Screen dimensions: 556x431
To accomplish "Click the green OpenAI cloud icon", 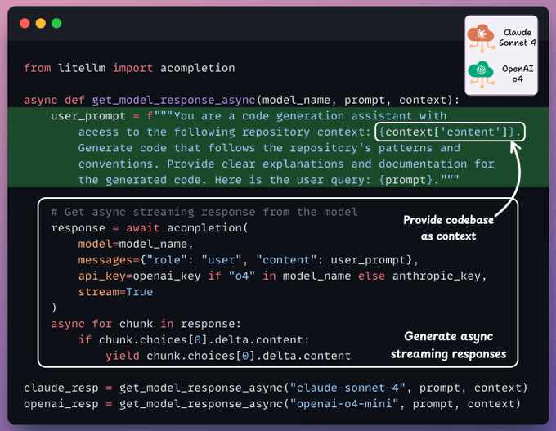I will click(481, 74).
